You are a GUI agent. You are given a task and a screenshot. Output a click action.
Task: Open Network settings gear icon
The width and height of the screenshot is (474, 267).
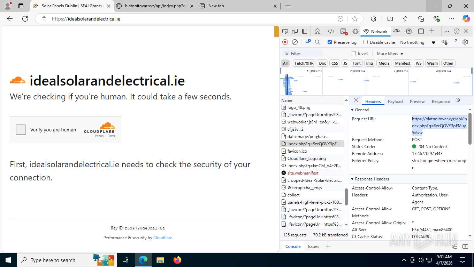tap(465, 42)
